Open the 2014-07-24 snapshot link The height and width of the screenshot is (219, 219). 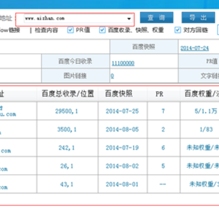195,48
